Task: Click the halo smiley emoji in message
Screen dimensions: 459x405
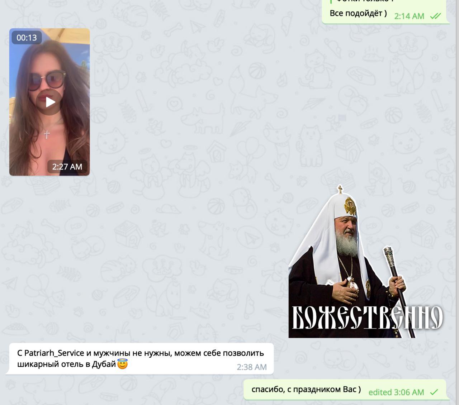Action: 123,364
